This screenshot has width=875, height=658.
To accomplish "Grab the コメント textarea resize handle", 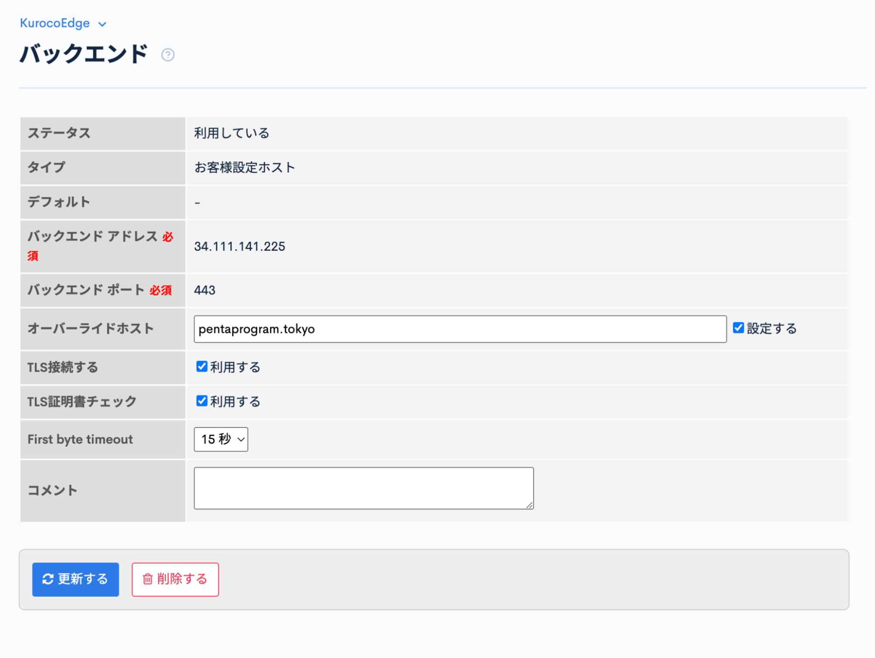I will tap(530, 505).
